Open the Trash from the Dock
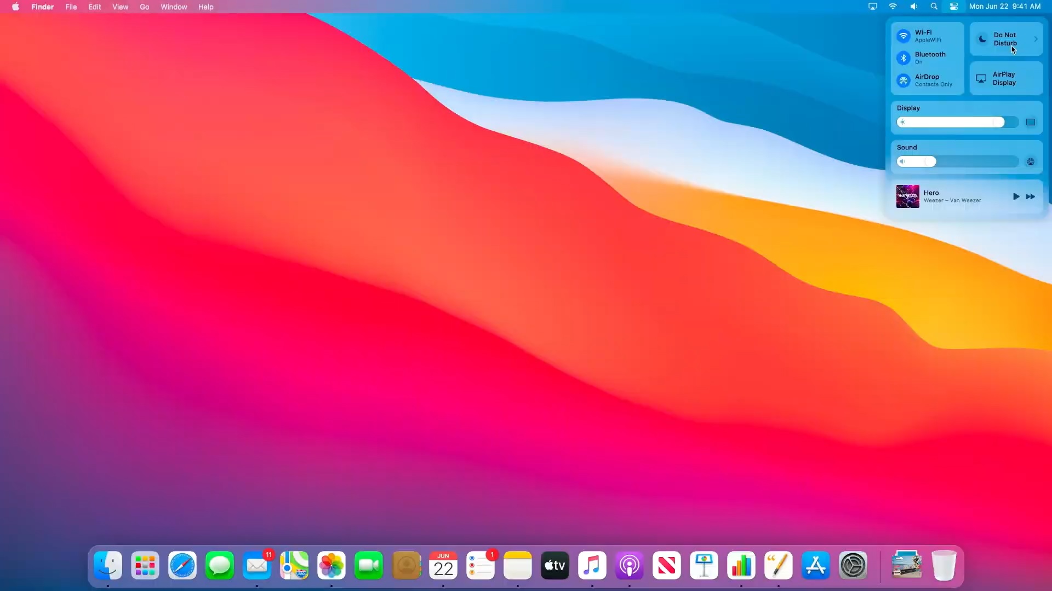 tap(944, 565)
